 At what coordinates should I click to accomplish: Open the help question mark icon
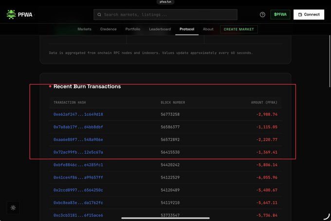coord(262,15)
